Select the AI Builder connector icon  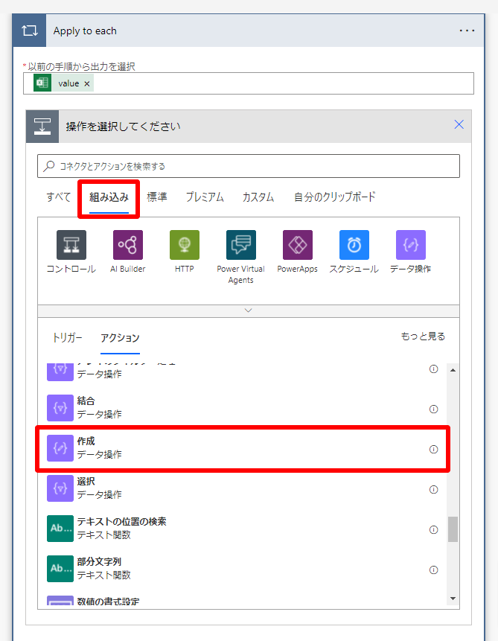click(128, 245)
